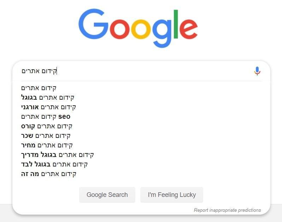Click the blue capital G in the Google logo
The width and height of the screenshot is (282, 222).
tap(92, 25)
